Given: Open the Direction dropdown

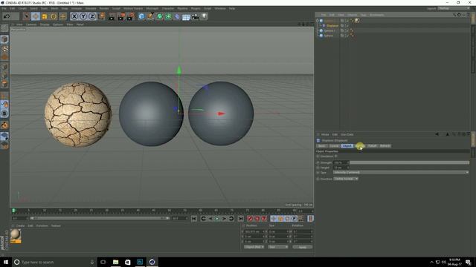Looking at the screenshot, I should click(x=346, y=179).
